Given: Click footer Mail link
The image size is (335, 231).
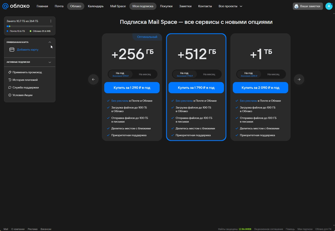Looking at the screenshot, I should pyautogui.click(x=6, y=229).
